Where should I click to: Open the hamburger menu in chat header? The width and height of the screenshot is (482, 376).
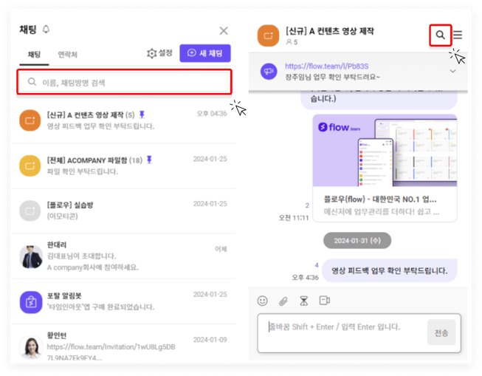pos(458,35)
